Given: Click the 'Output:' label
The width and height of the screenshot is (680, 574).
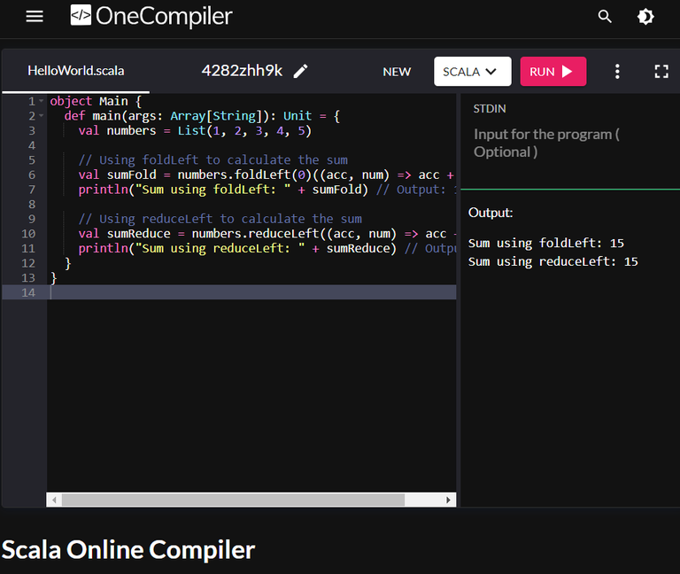Looking at the screenshot, I should (491, 213).
